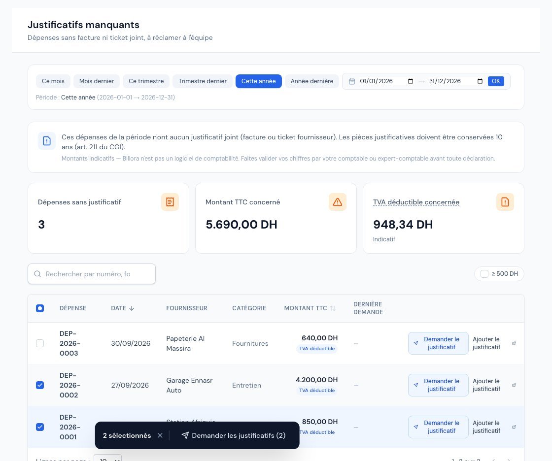
Task: Click the 4.200,00 DH amount
Action: tap(317, 380)
